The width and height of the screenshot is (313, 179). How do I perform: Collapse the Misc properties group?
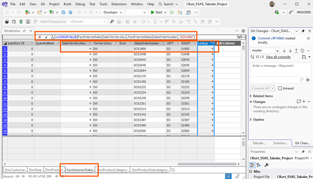[251, 172]
